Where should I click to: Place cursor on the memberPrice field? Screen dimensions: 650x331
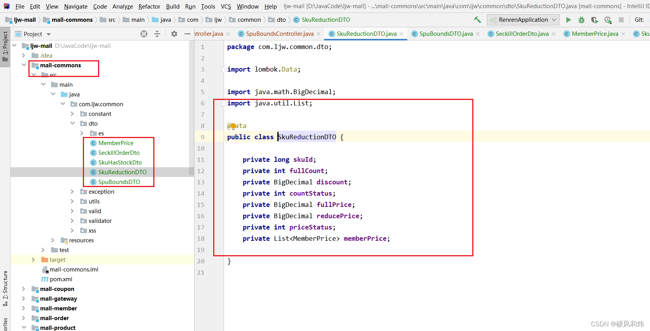[365, 238]
